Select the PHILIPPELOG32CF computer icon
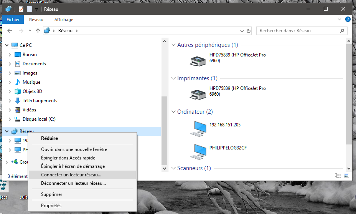356x214 pixels. [198, 152]
